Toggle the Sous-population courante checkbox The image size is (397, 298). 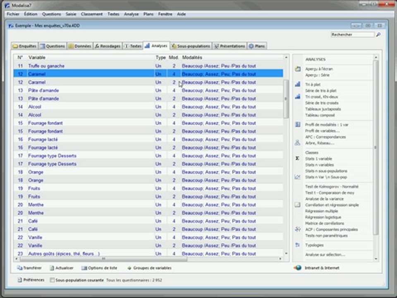(x=52, y=280)
